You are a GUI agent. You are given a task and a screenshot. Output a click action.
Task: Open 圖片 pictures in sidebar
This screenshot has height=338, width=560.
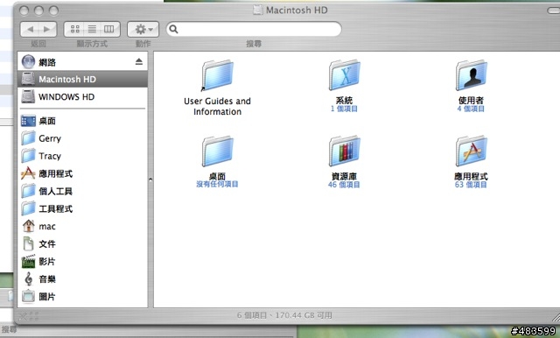click(x=82, y=297)
